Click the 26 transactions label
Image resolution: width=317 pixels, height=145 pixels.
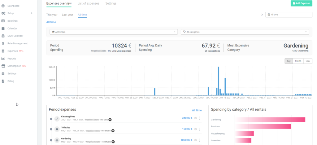coord(212,51)
